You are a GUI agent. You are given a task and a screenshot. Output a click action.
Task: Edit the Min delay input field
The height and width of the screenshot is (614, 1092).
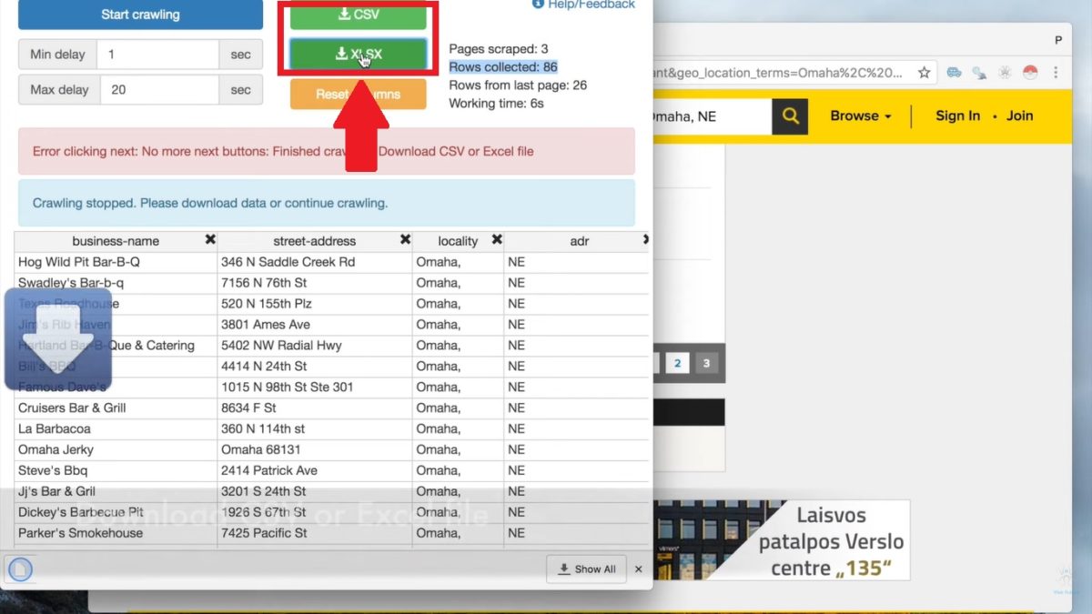[157, 54]
